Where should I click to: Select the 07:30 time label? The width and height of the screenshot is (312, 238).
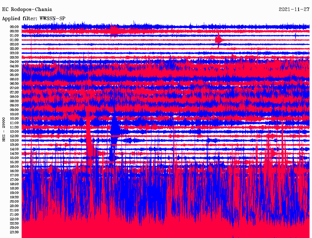[x=14, y=92]
